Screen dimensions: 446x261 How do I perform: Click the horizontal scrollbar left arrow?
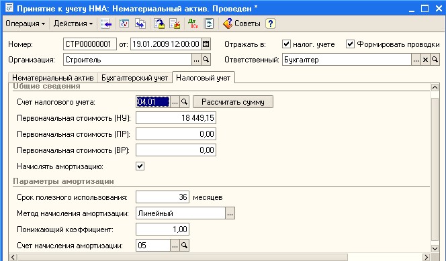point(13,257)
